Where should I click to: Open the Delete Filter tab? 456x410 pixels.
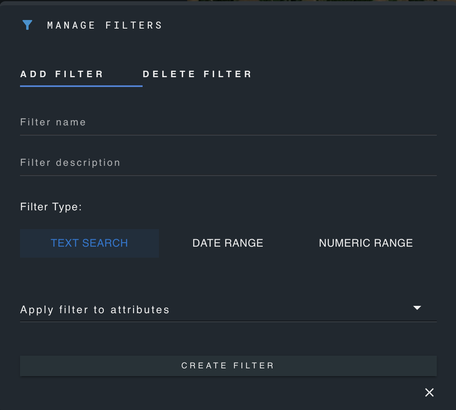pos(197,74)
